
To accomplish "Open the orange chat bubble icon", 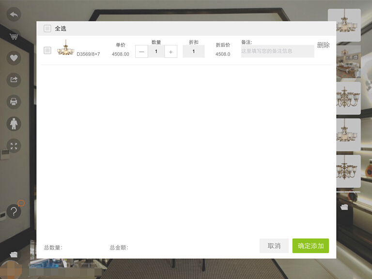I will pos(21,203).
